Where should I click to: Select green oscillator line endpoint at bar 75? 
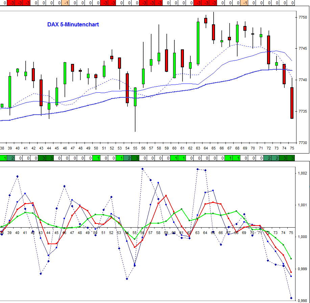(291, 258)
